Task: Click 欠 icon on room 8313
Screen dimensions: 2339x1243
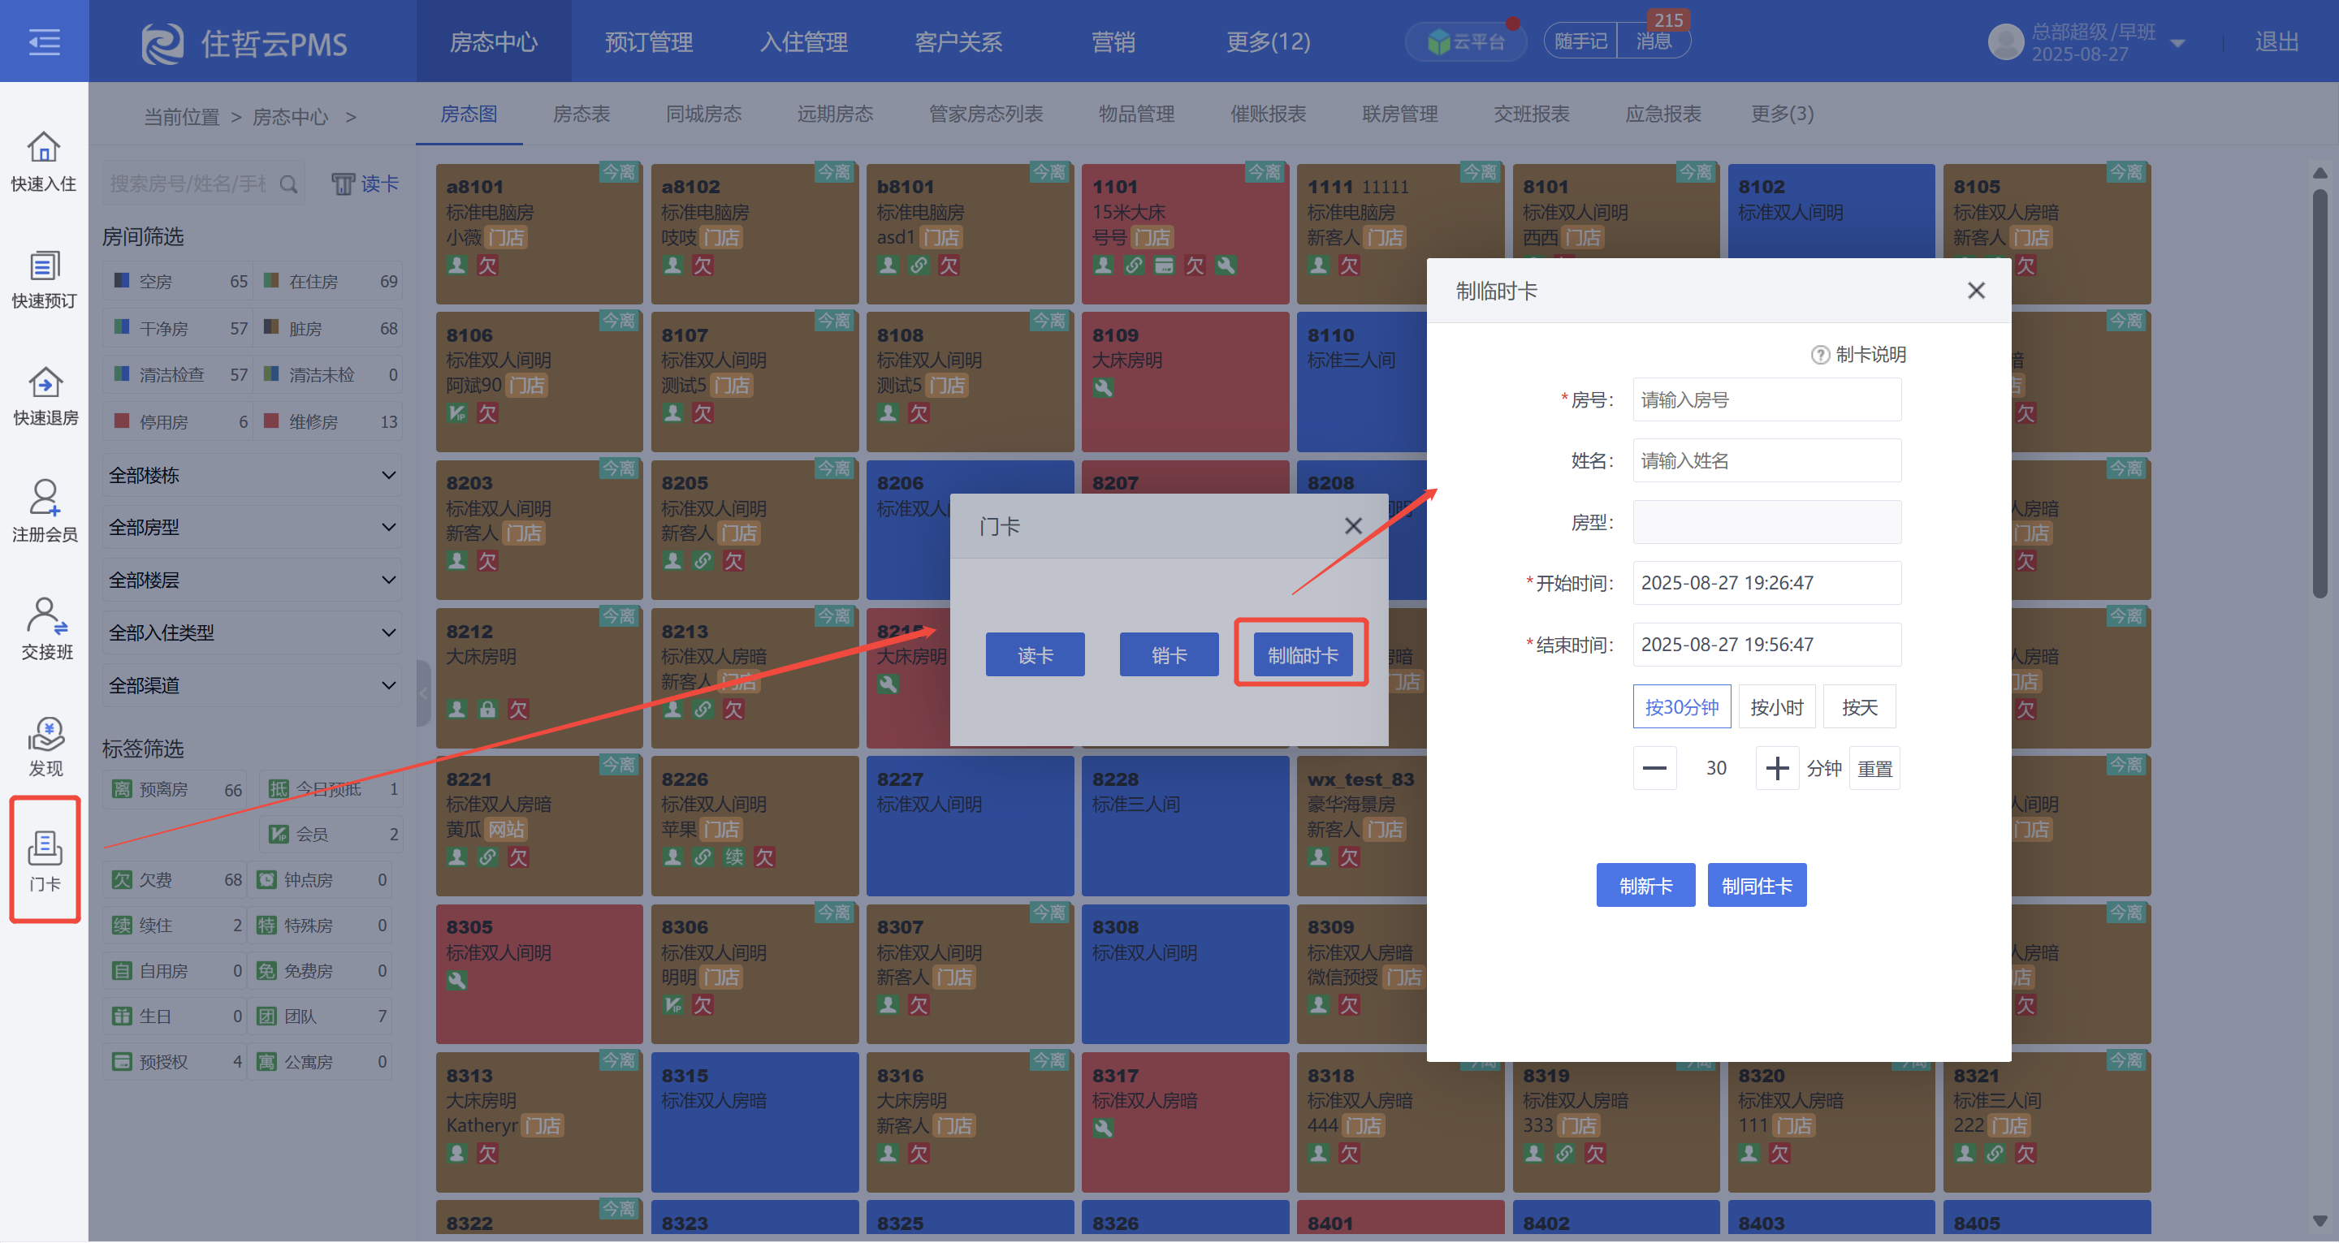Action: tap(487, 1153)
